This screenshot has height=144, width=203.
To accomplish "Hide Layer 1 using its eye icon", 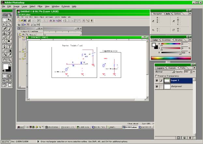I will (157, 80).
